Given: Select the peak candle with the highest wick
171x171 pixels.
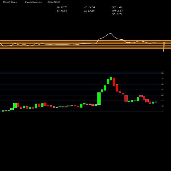Looking at the screenshot, I should click(111, 79).
